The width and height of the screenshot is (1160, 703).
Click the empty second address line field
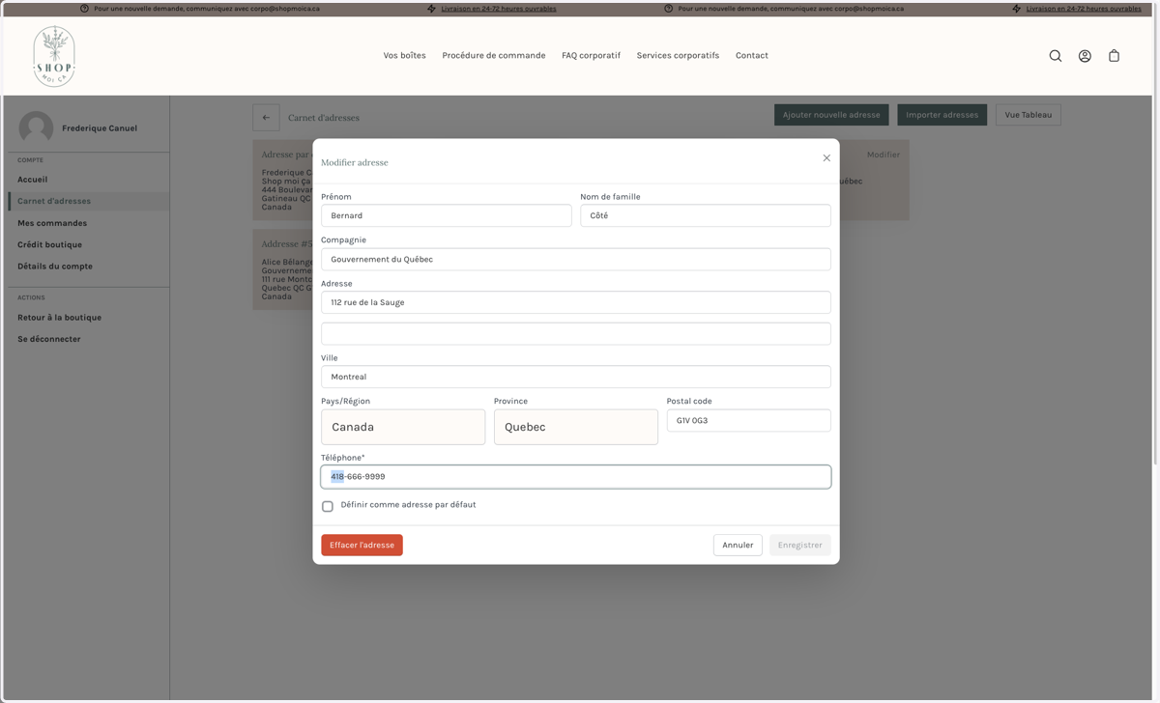point(576,334)
